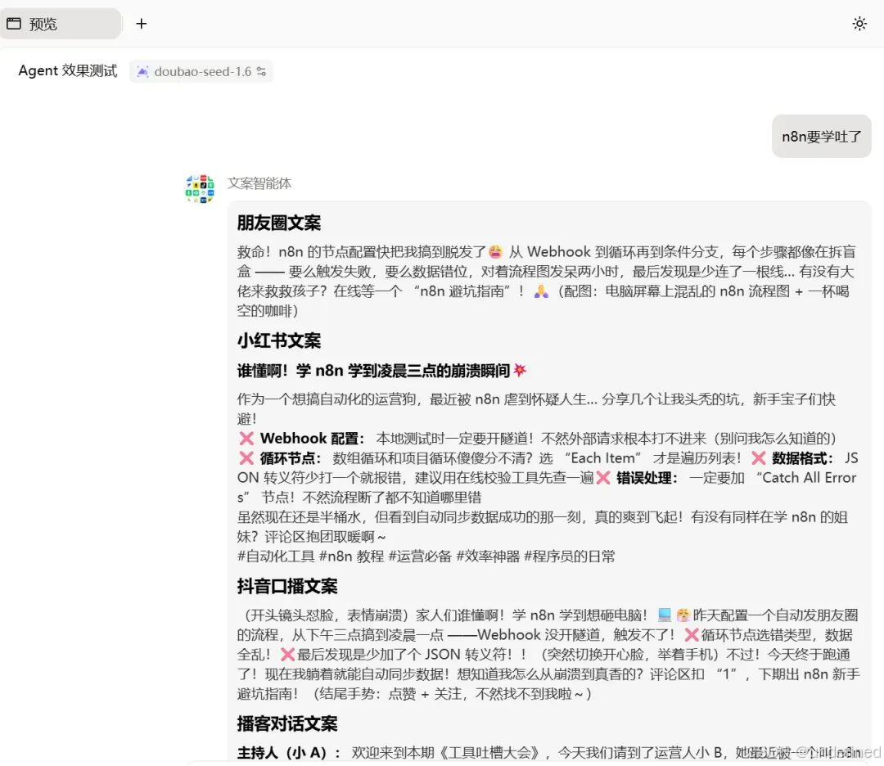The image size is (884, 766).
Task: Click the doubao model logo icon
Action: click(x=142, y=71)
